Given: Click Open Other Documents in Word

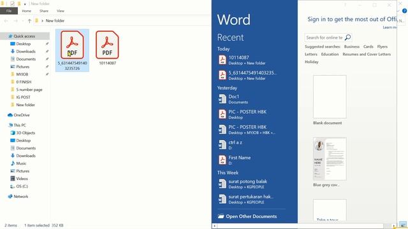Looking at the screenshot, I should point(247,216).
